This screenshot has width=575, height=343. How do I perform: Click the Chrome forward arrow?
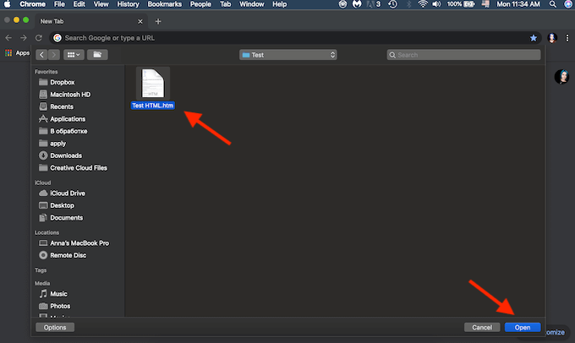point(24,38)
